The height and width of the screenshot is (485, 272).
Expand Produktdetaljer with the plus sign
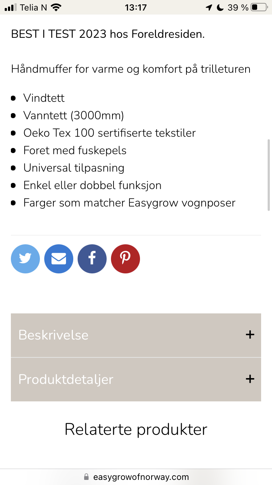coord(250,379)
